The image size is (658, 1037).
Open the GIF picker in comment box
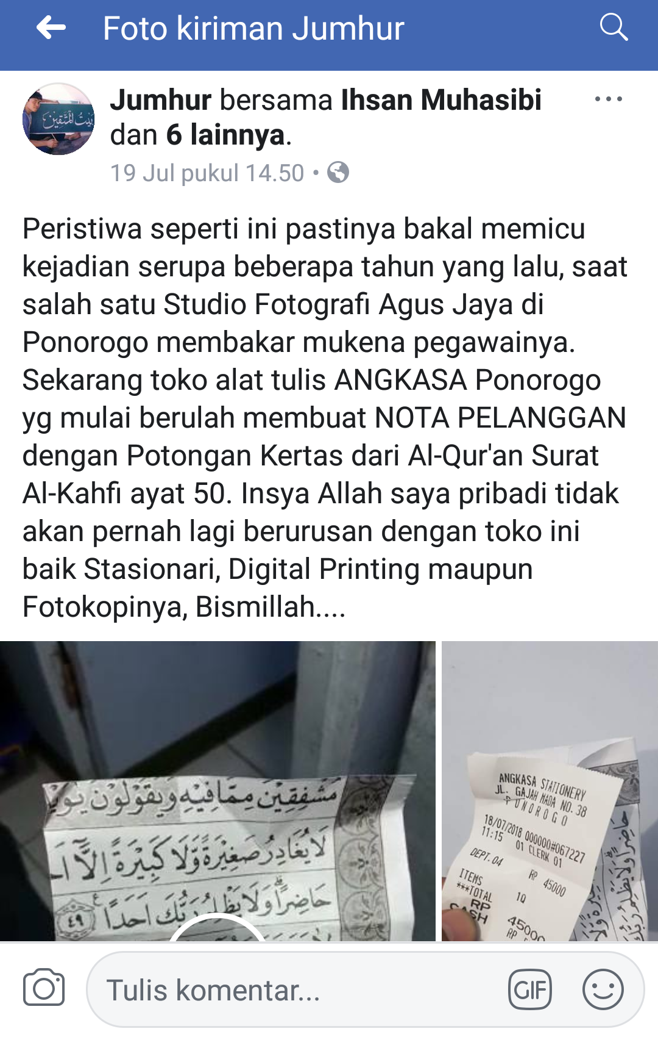(x=530, y=989)
